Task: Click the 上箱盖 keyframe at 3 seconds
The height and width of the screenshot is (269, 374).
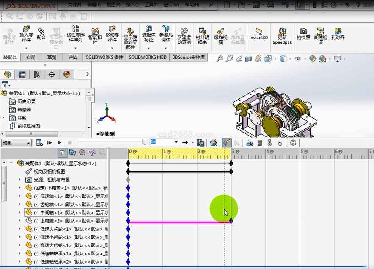Action: tap(231, 220)
